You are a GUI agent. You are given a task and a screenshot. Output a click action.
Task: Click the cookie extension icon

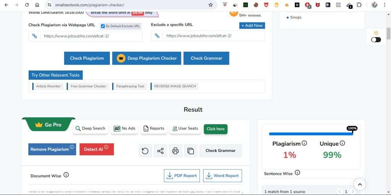click(256, 5)
